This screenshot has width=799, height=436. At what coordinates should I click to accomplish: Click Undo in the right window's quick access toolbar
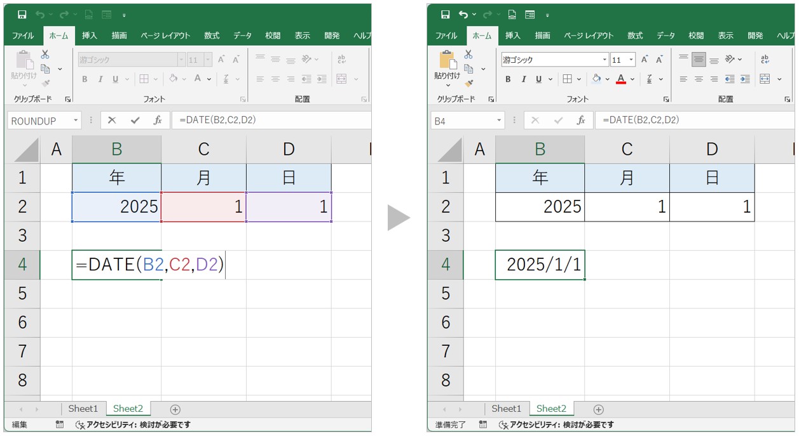(x=463, y=15)
